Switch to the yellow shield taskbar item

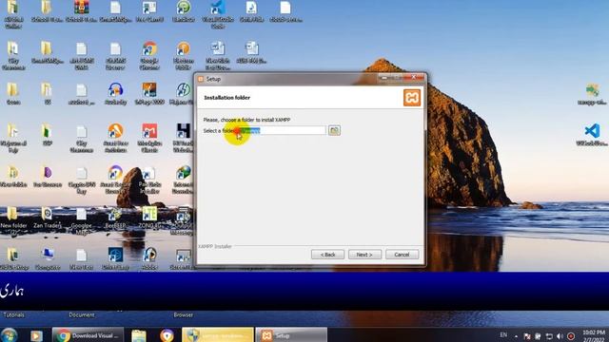pos(218,335)
